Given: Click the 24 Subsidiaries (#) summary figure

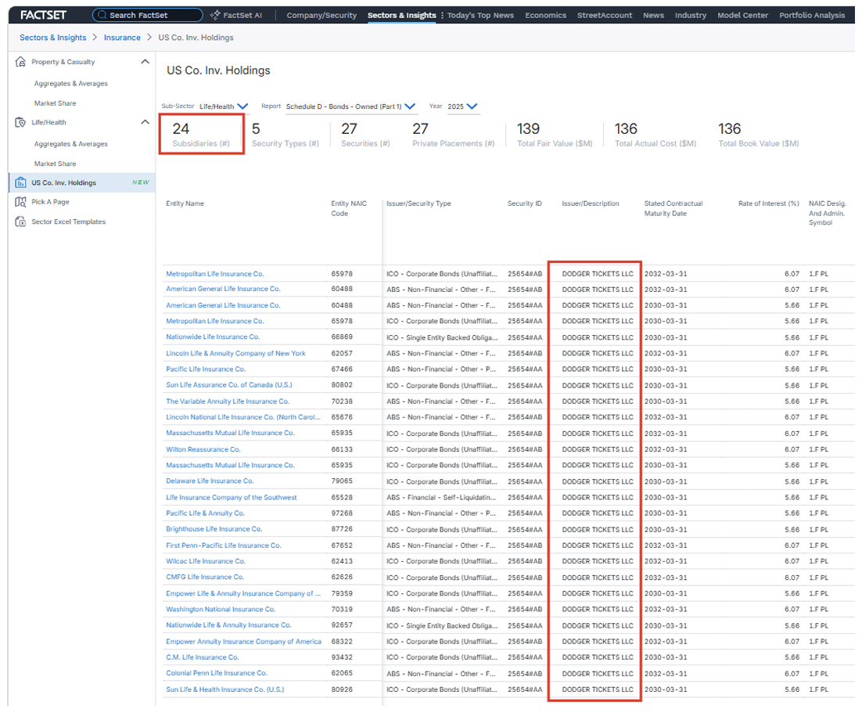Looking at the screenshot, I should tap(201, 135).
